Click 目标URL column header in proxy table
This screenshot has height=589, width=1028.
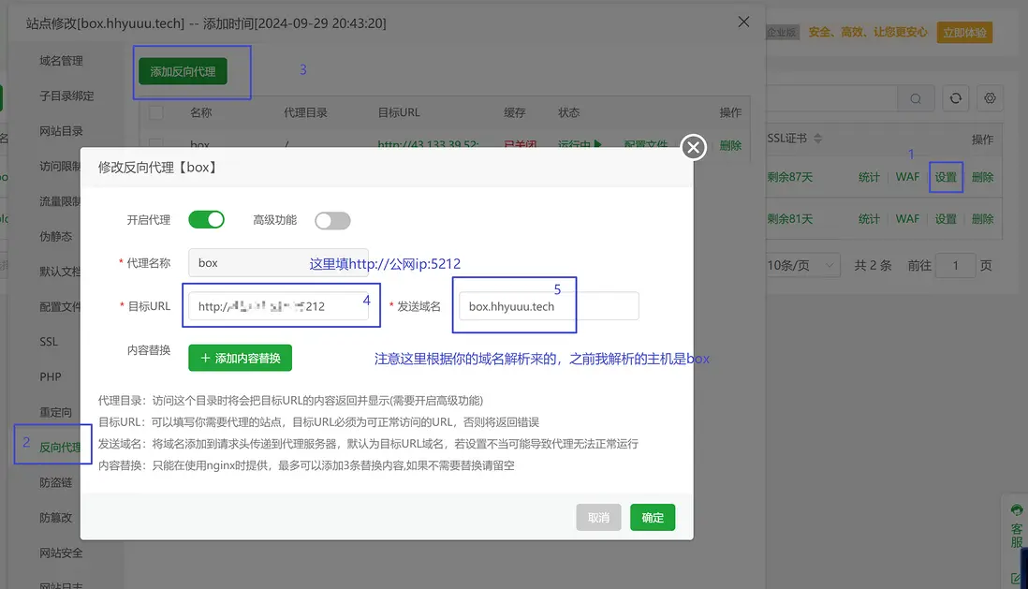point(399,112)
